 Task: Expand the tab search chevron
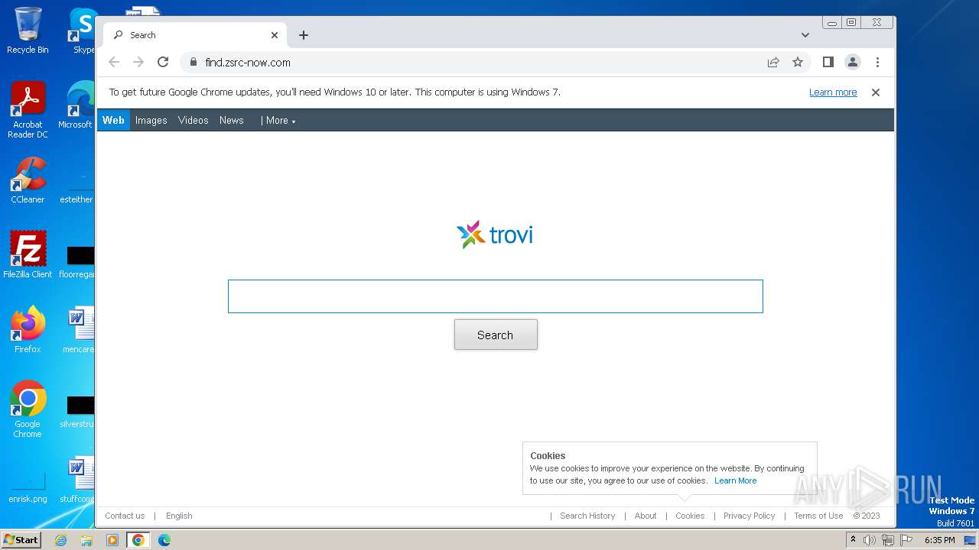pos(805,35)
